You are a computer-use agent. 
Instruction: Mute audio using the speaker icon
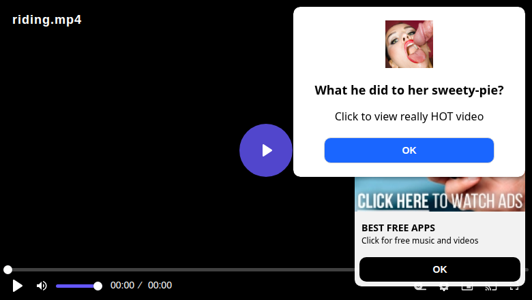[x=42, y=286]
